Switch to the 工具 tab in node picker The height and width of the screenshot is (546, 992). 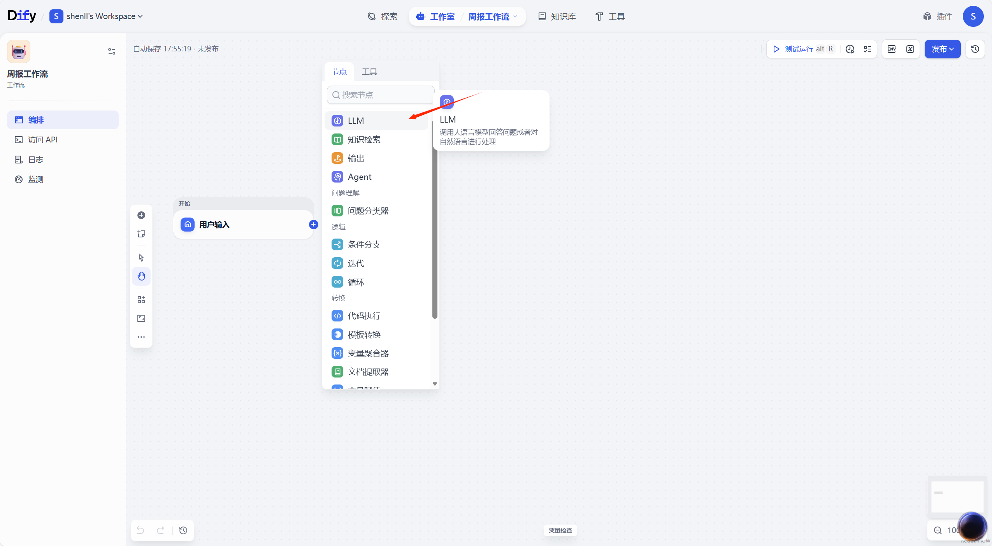click(369, 72)
